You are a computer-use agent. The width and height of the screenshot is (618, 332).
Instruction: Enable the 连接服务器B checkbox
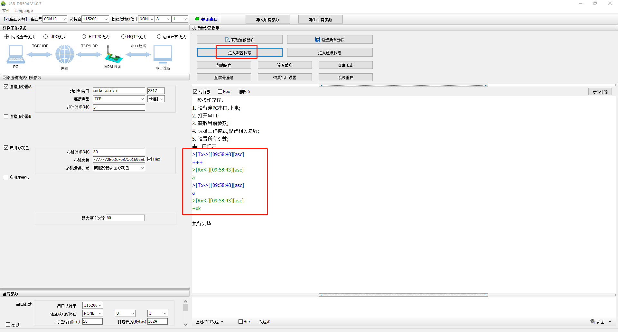click(x=6, y=116)
